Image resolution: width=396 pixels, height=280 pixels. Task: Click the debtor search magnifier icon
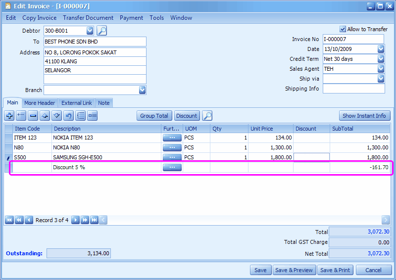[101, 31]
